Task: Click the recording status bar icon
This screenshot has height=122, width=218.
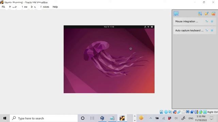Action: (x=192, y=112)
